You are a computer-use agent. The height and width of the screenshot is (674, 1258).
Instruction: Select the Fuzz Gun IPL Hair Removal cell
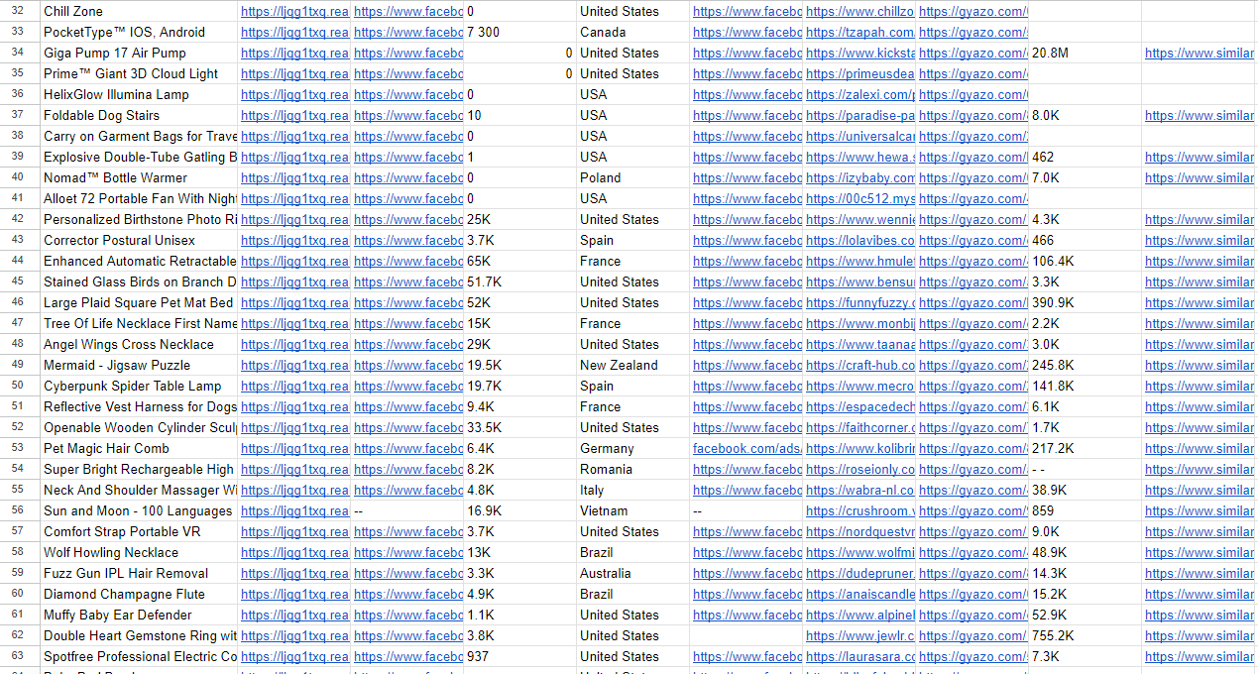(x=139, y=574)
